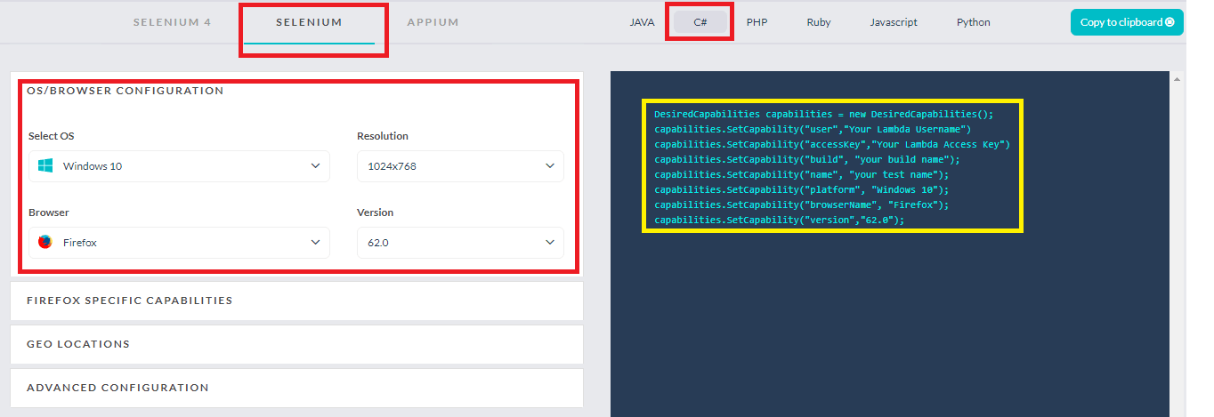Click the DesiredCapabilities declaration code line
This screenshot has height=417, width=1214.
coord(823,114)
